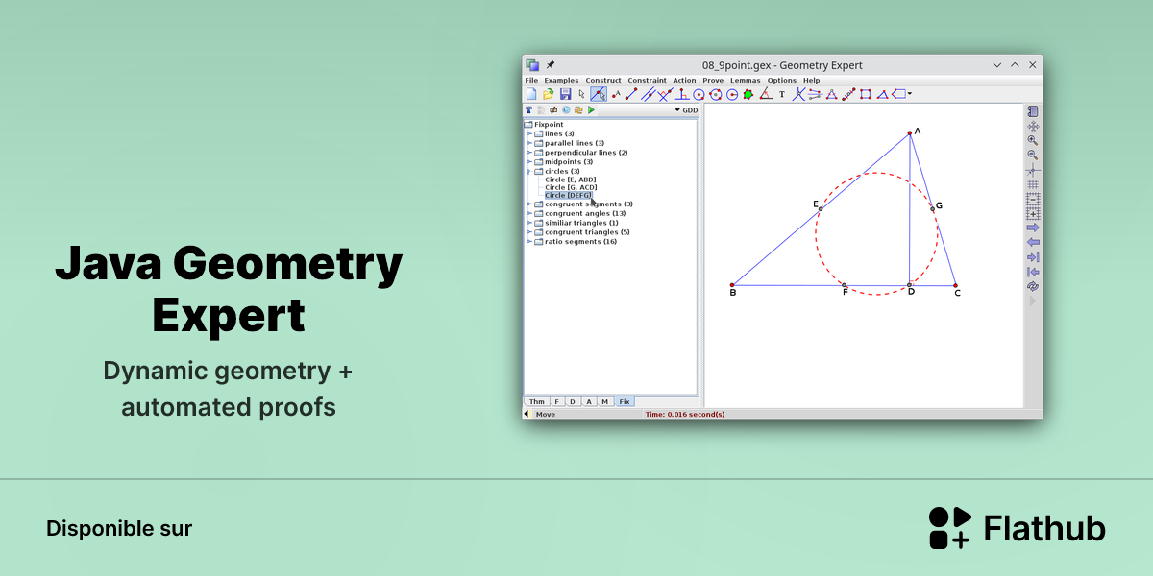The width and height of the screenshot is (1153, 576).
Task: Select the Line segment tool
Action: coord(631,94)
